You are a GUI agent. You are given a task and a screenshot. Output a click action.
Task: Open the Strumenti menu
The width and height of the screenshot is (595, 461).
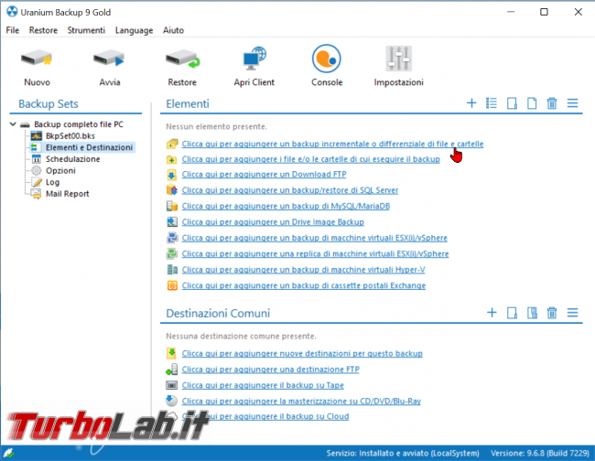tap(86, 30)
